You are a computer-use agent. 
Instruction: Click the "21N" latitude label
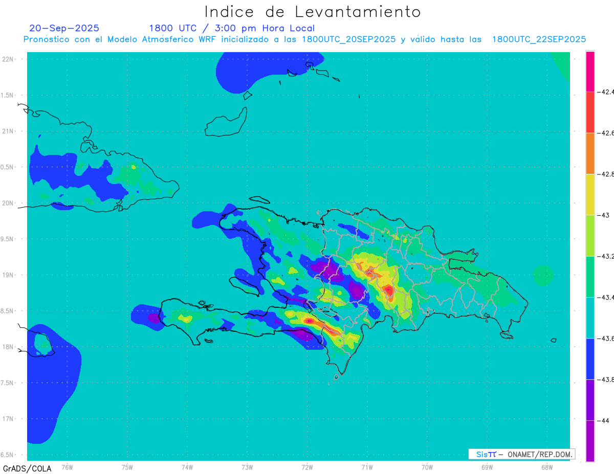click(x=8, y=131)
